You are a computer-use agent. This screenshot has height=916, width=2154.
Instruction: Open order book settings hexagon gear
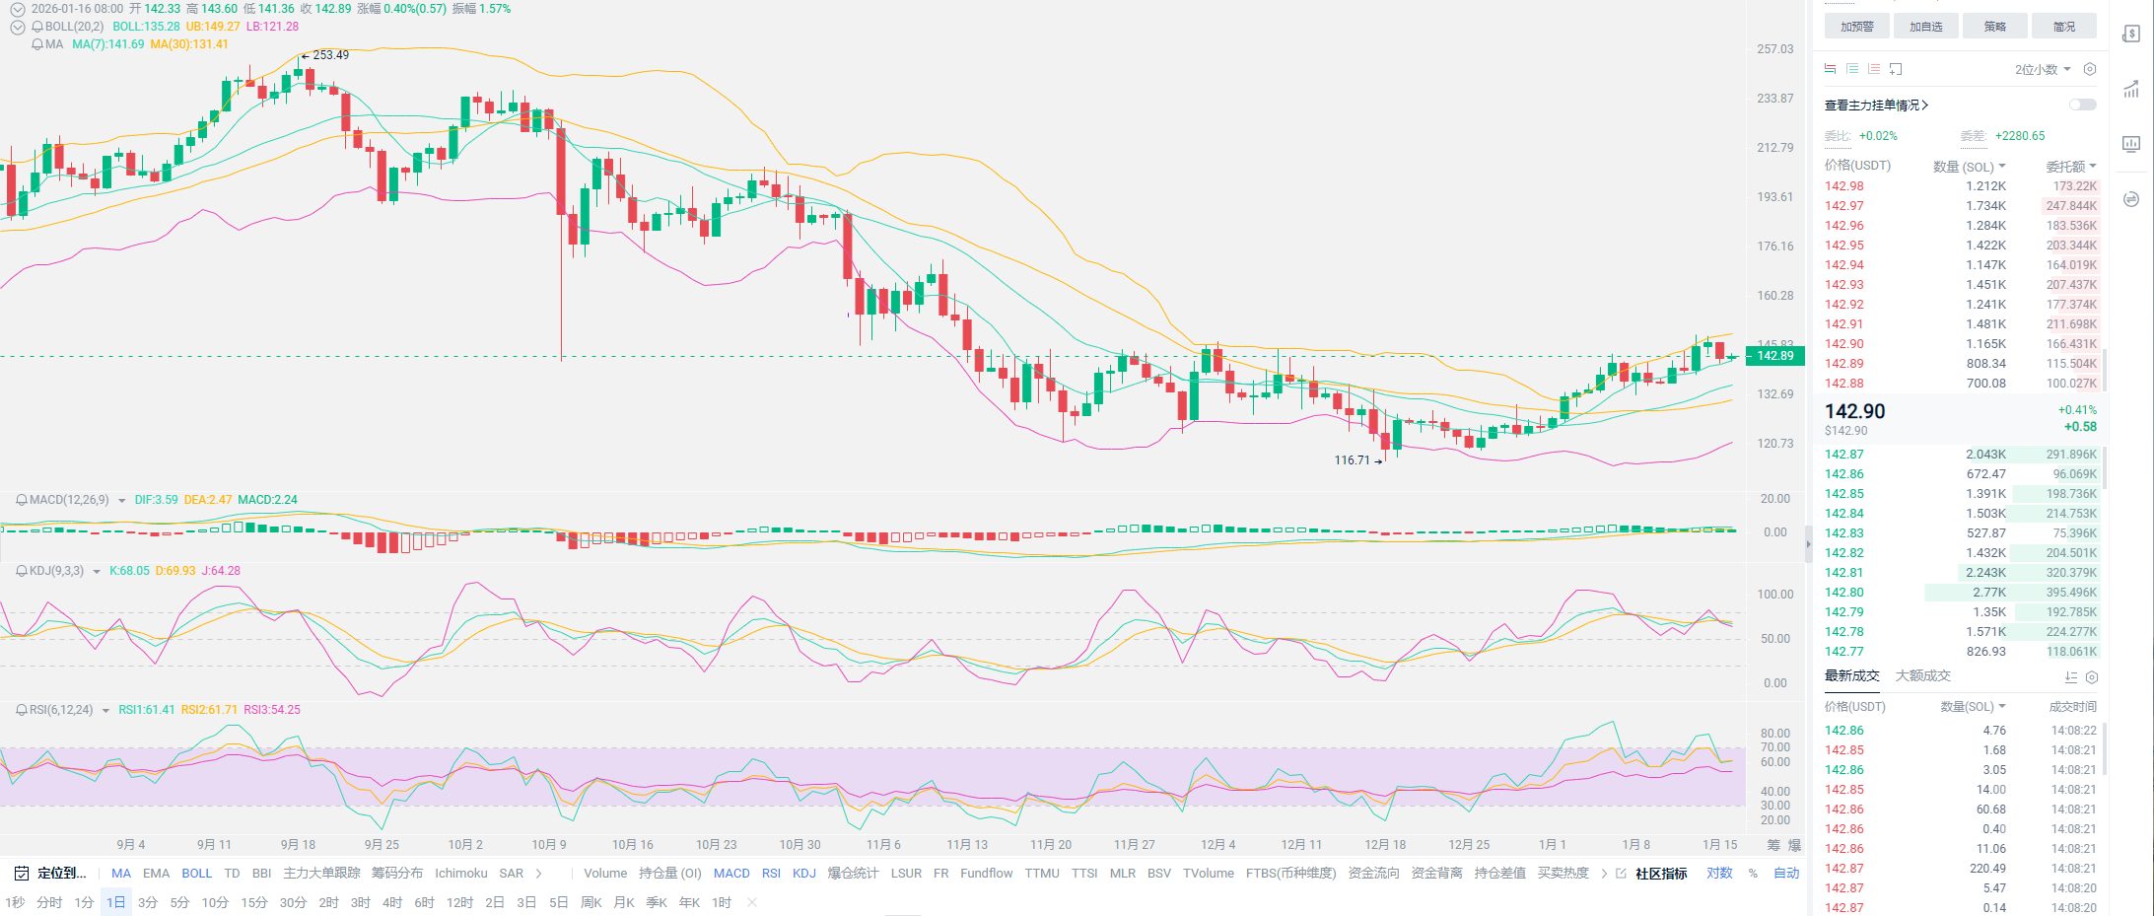click(x=2089, y=69)
